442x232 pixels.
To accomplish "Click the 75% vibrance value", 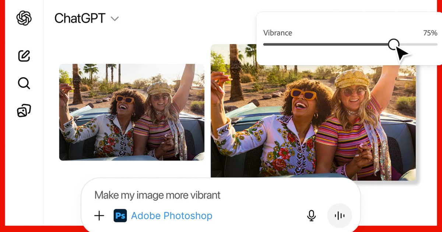I will coord(430,33).
